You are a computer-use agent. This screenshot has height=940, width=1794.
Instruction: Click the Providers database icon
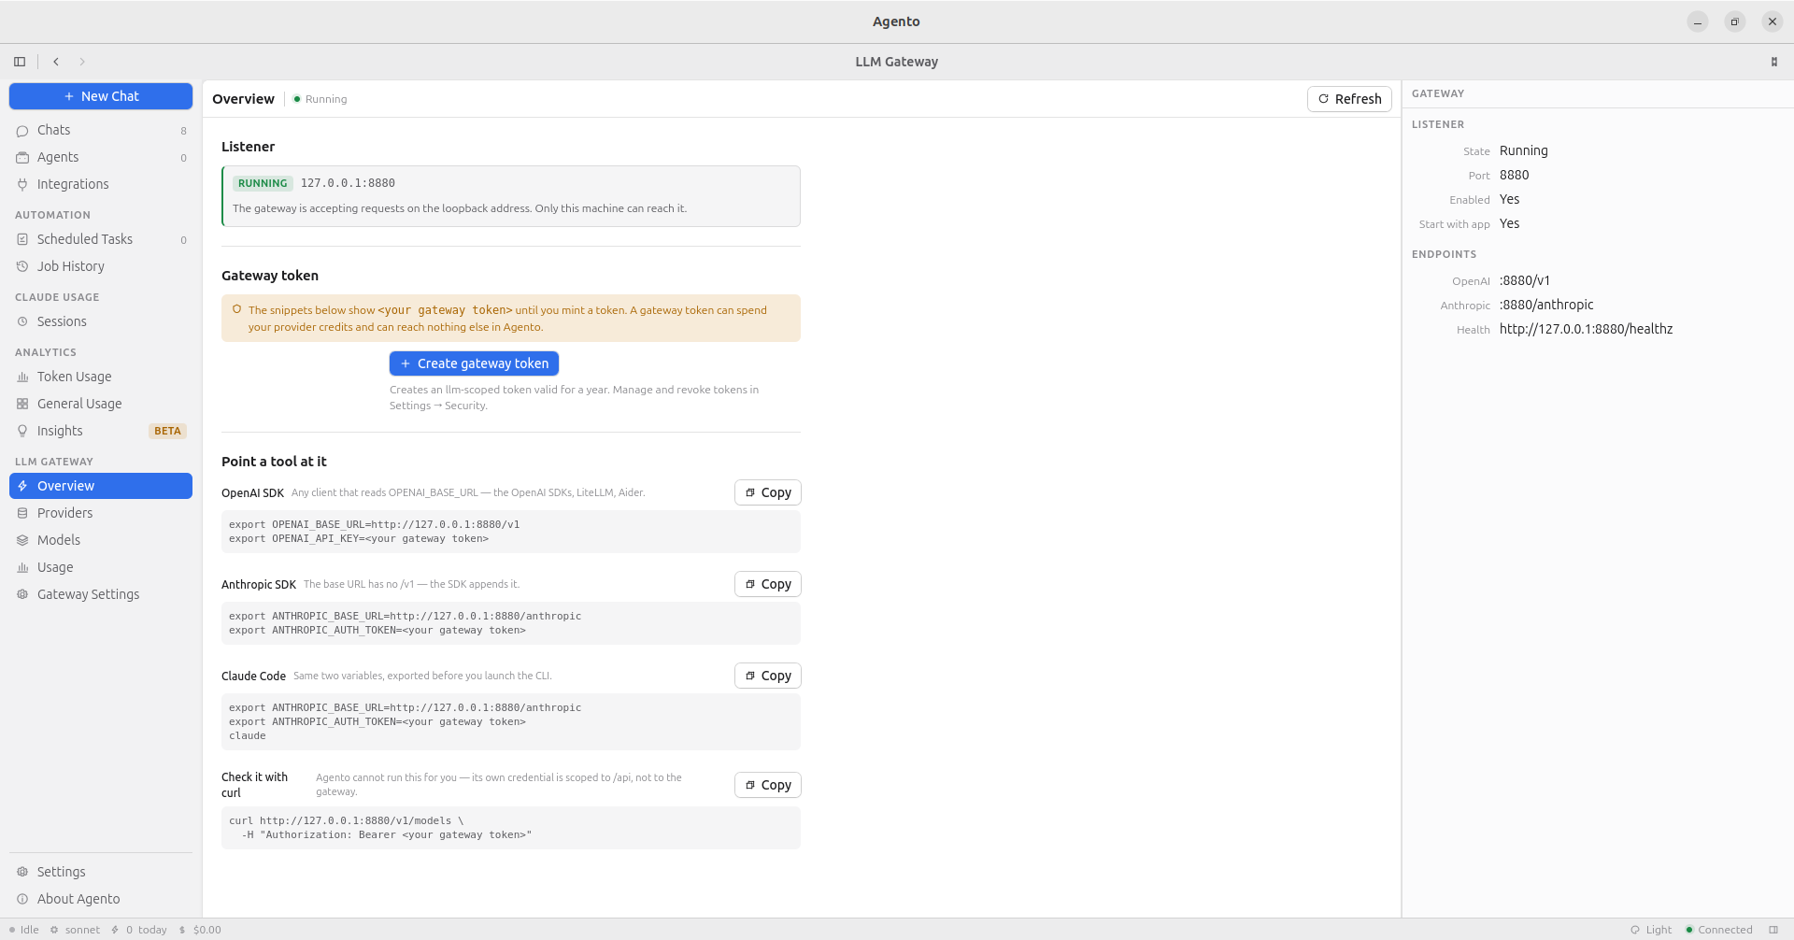click(22, 513)
